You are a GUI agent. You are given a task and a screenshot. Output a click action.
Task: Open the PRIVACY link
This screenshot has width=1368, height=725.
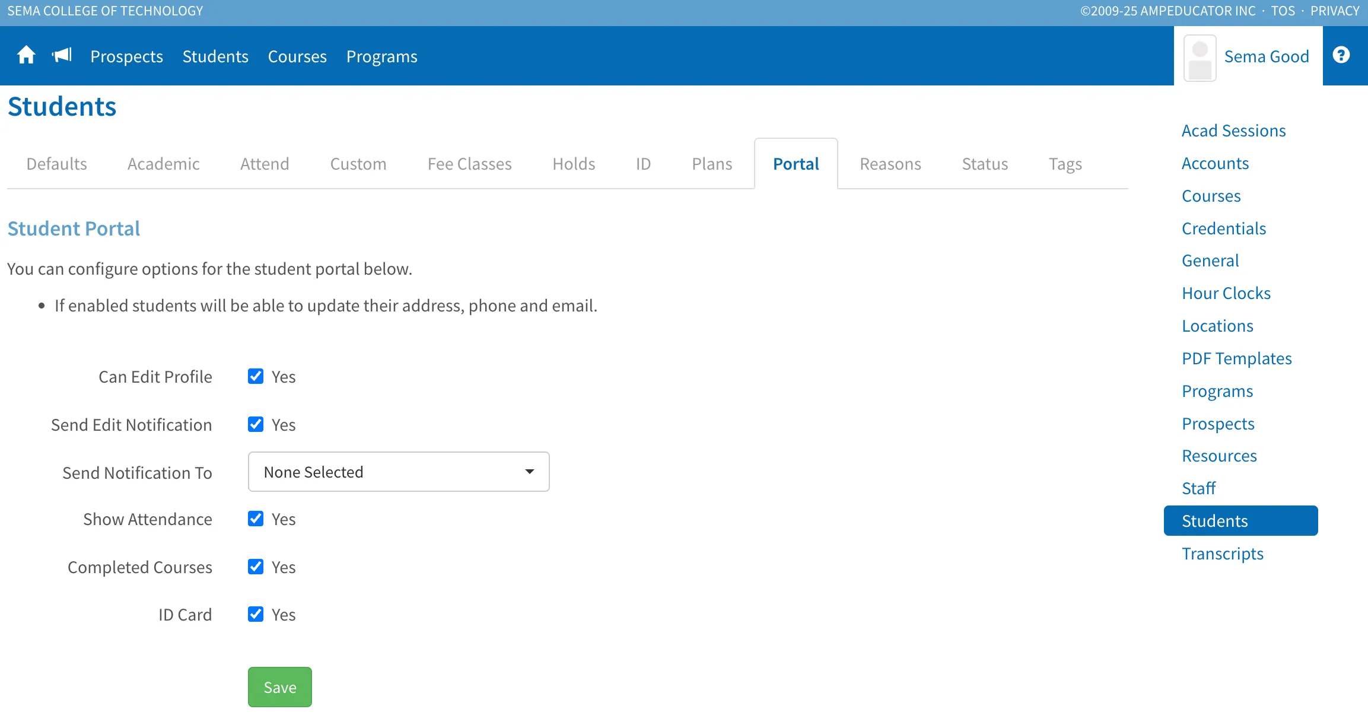1335,11
